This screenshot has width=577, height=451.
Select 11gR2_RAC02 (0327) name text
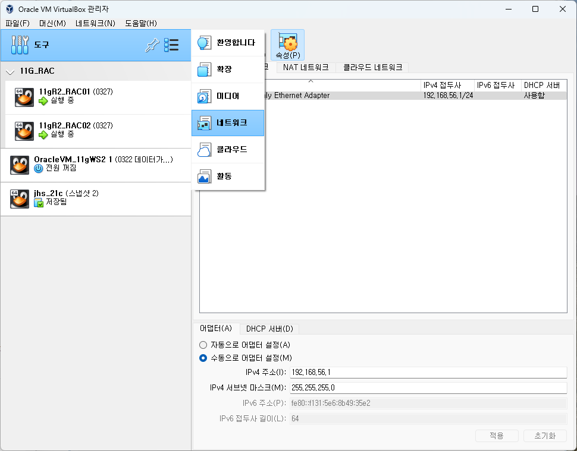click(76, 125)
